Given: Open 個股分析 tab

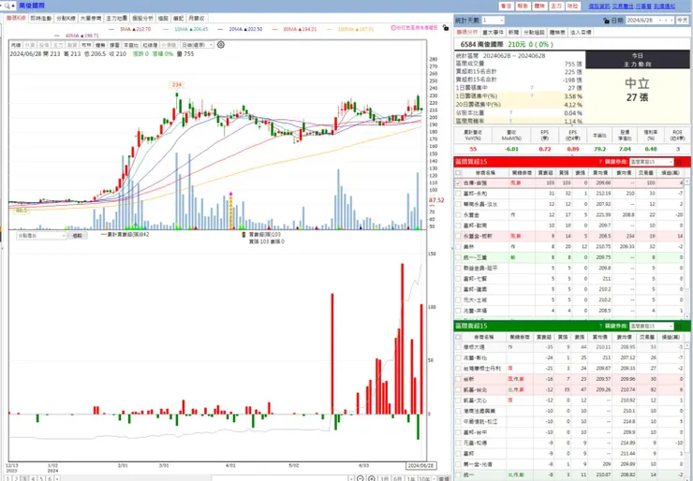Looking at the screenshot, I should [142, 18].
